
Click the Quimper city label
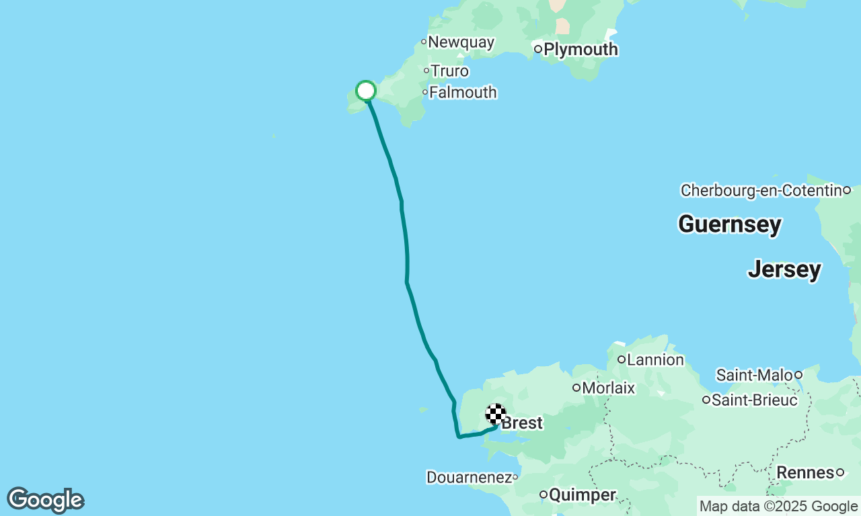click(583, 495)
